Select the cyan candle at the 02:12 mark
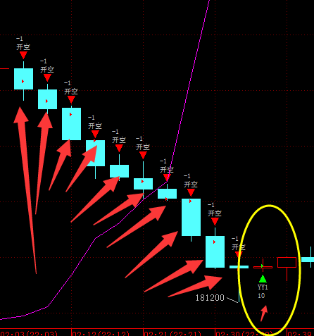Image resolution: width=314 pixels, height=336 pixels. pyautogui.click(x=71, y=124)
